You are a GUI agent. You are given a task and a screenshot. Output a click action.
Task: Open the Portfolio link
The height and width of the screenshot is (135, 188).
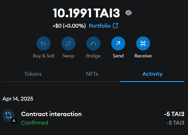tap(100, 26)
